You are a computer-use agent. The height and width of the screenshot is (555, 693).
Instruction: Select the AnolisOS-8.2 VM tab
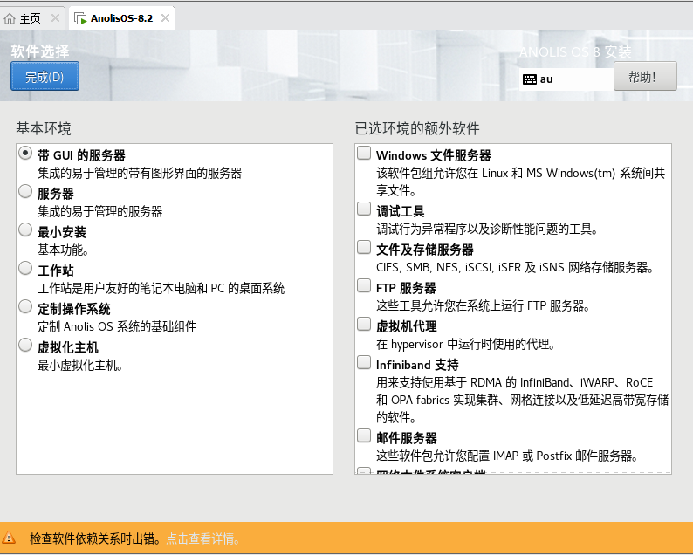coord(115,17)
